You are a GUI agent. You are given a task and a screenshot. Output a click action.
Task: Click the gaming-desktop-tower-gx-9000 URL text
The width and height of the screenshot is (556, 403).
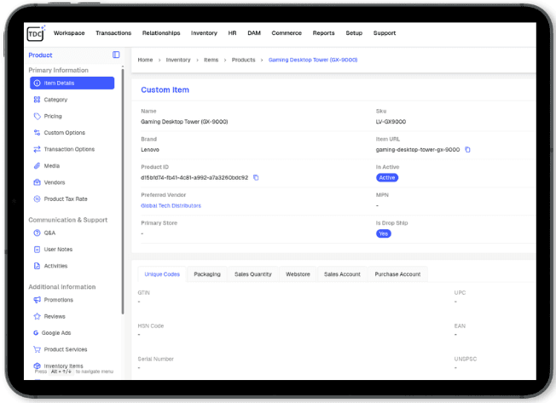[x=418, y=149]
